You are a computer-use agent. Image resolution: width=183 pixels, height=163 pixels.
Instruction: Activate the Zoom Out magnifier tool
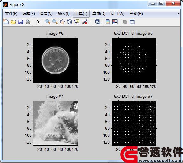pyautogui.click(x=55, y=22)
